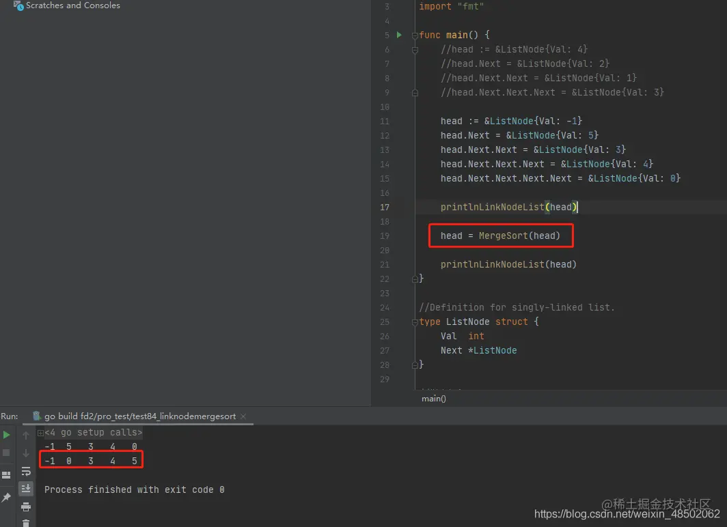Click gutter line number 19
This screenshot has width=727, height=527.
(x=385, y=236)
